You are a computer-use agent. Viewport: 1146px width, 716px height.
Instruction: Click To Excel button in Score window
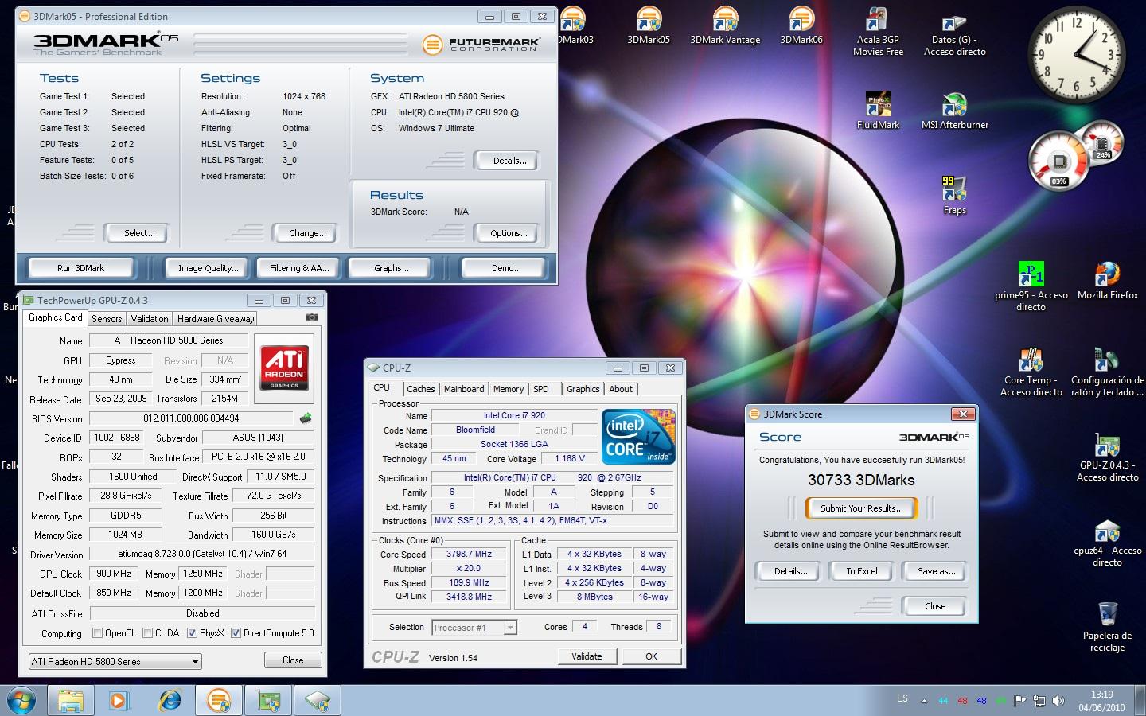pos(861,571)
